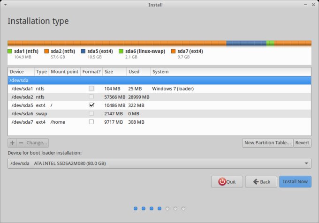Toggle the Format checkbox for /dev/sda1

[91, 89]
